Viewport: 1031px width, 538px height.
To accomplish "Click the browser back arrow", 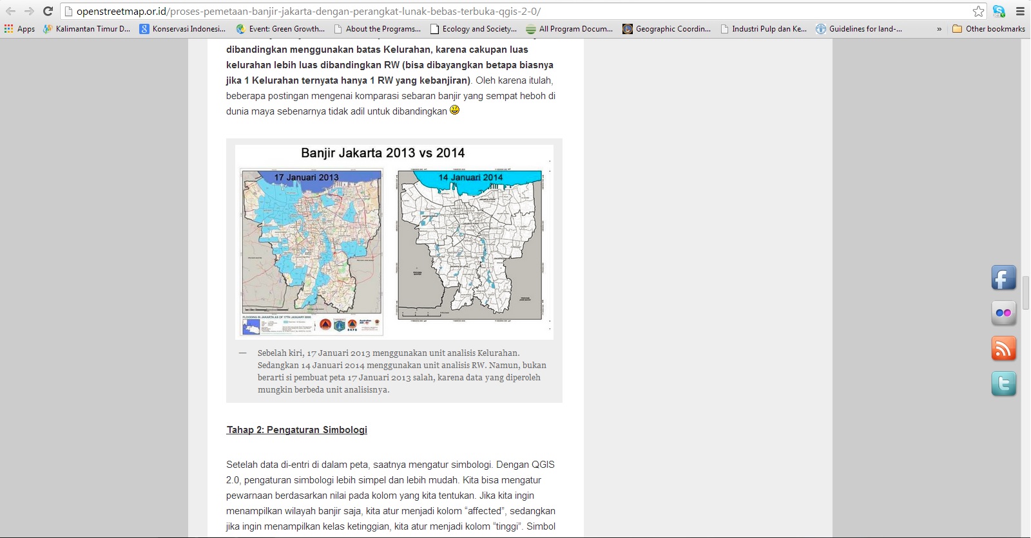I will (10, 11).
